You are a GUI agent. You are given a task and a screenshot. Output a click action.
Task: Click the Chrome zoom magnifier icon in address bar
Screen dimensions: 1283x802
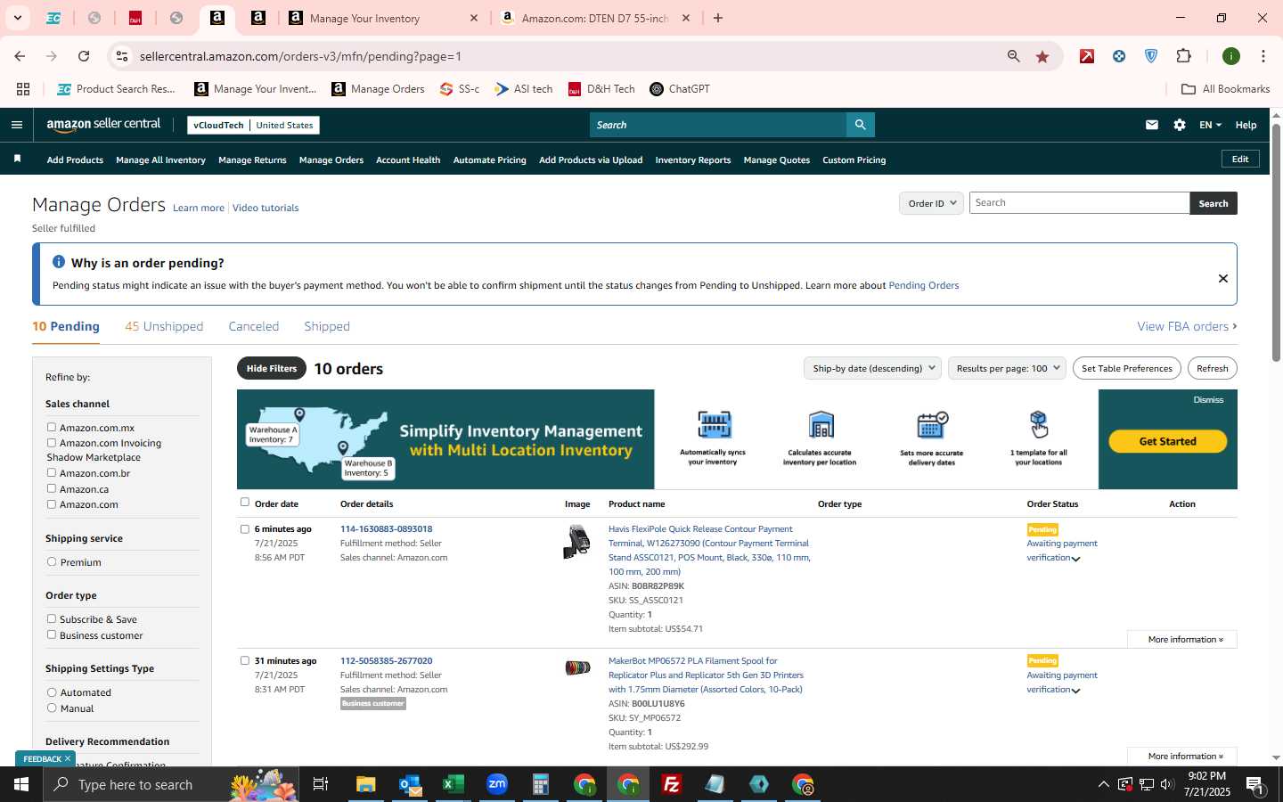tap(1013, 56)
